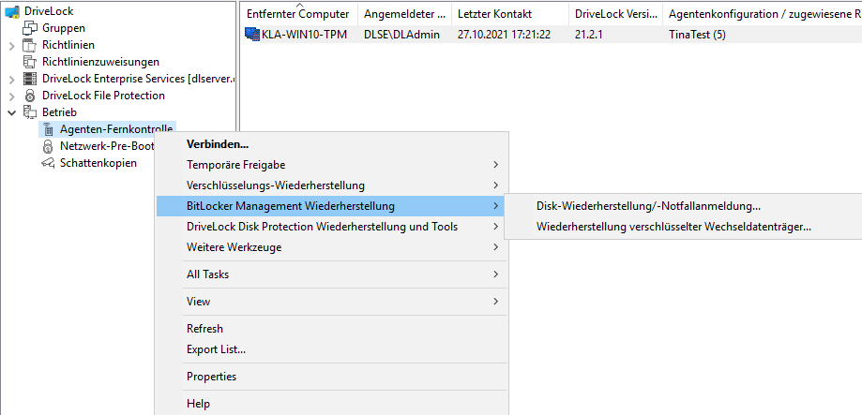Select Wiederherstellung verschlüsselter Wechseldatenträger entry
Screen dimensions: 862x415
673,226
